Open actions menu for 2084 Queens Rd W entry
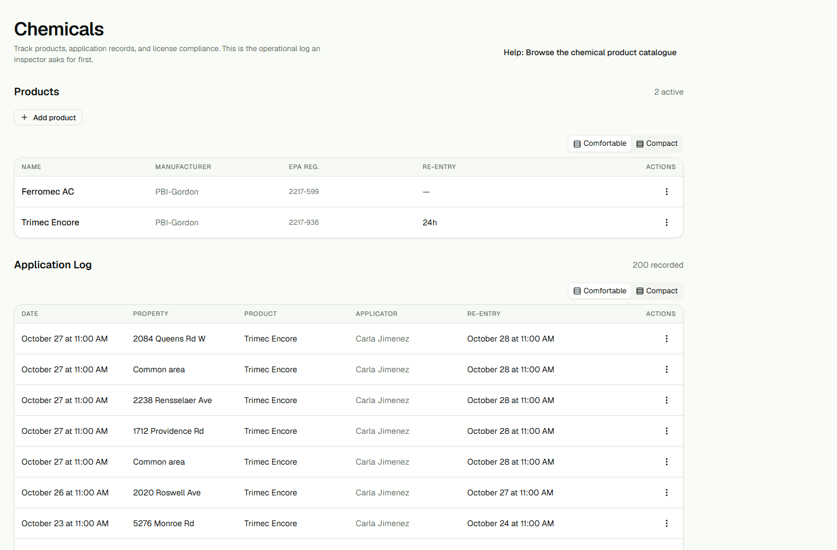 [666, 339]
